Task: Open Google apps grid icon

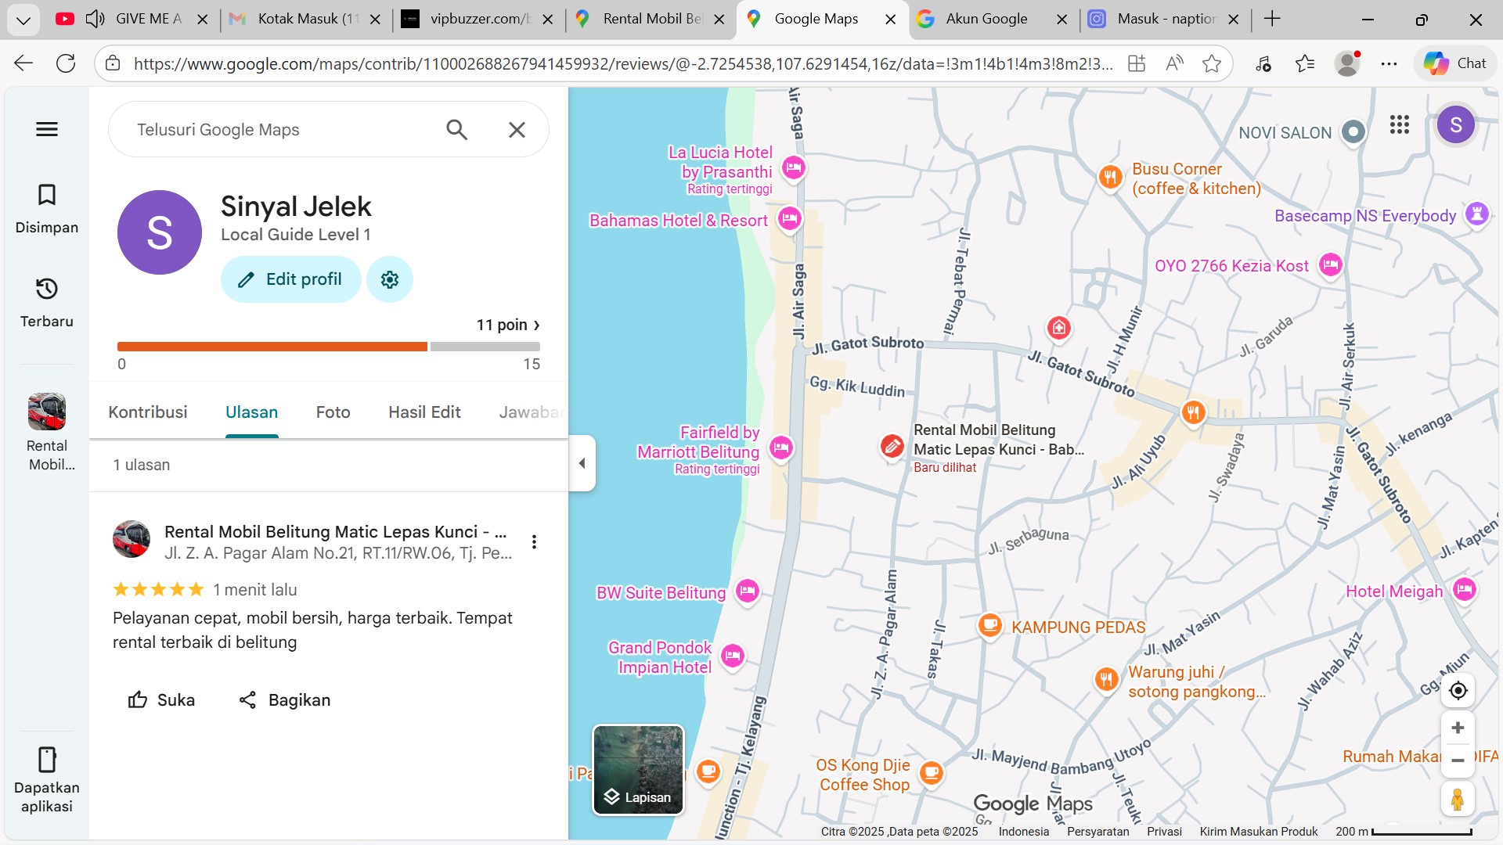Action: (1400, 124)
